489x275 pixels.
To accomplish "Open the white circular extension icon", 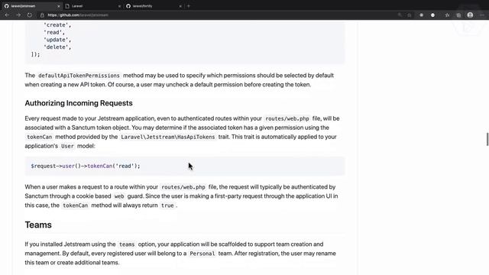I will click(x=432, y=15).
